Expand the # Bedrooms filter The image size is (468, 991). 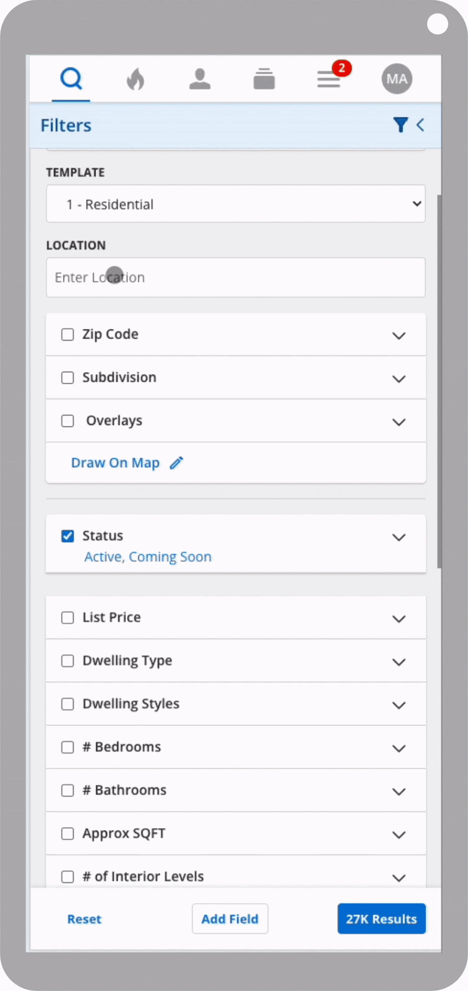[399, 748]
